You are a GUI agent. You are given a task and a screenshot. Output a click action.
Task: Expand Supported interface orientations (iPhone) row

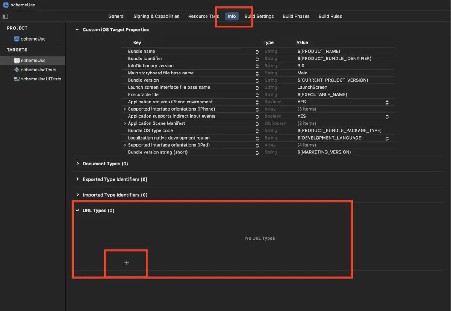click(125, 109)
